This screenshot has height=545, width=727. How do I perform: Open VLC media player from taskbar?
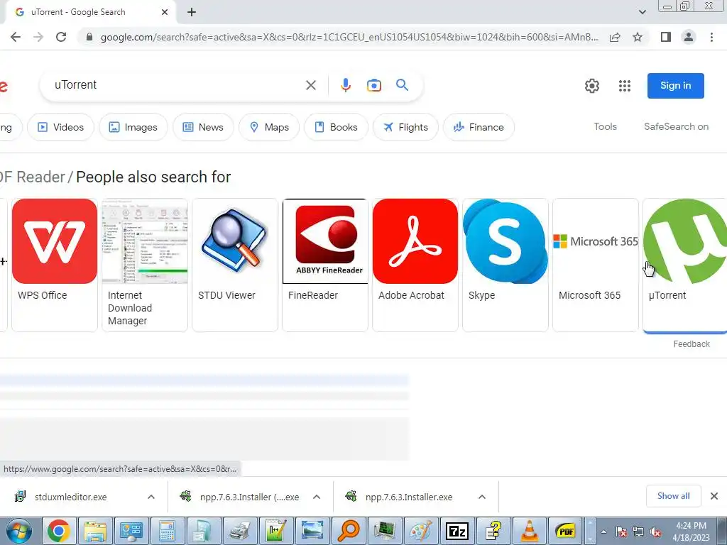point(530,531)
